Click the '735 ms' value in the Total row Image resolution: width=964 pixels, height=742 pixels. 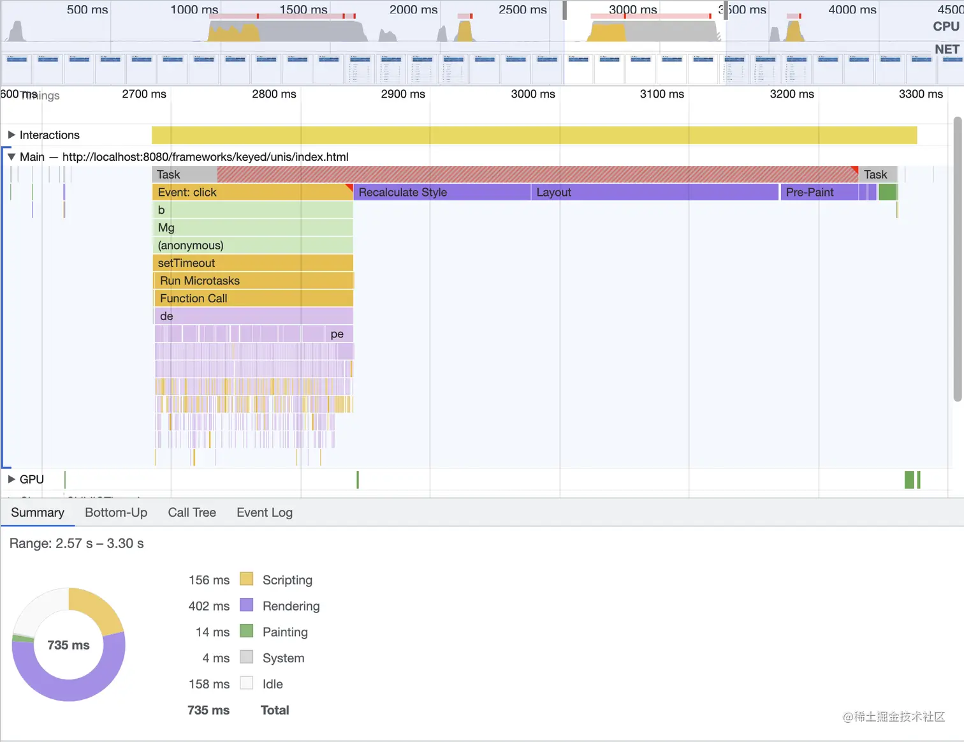pyautogui.click(x=208, y=710)
